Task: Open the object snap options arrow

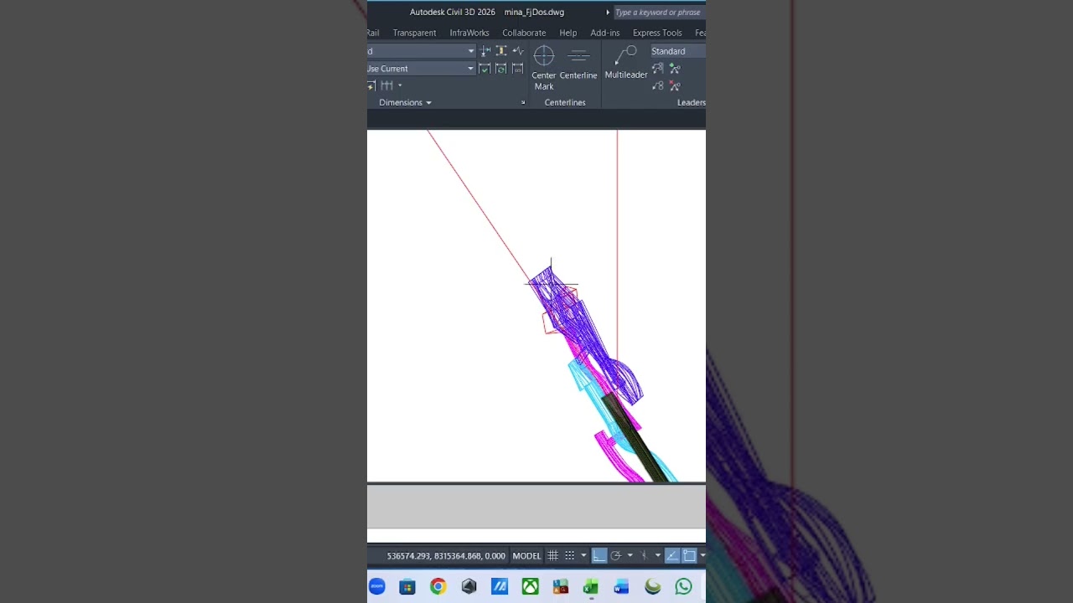Action: click(x=702, y=555)
